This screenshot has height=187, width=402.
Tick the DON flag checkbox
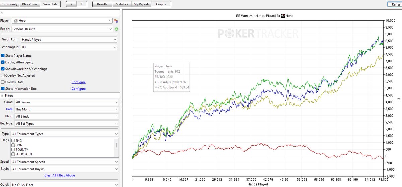(13, 145)
